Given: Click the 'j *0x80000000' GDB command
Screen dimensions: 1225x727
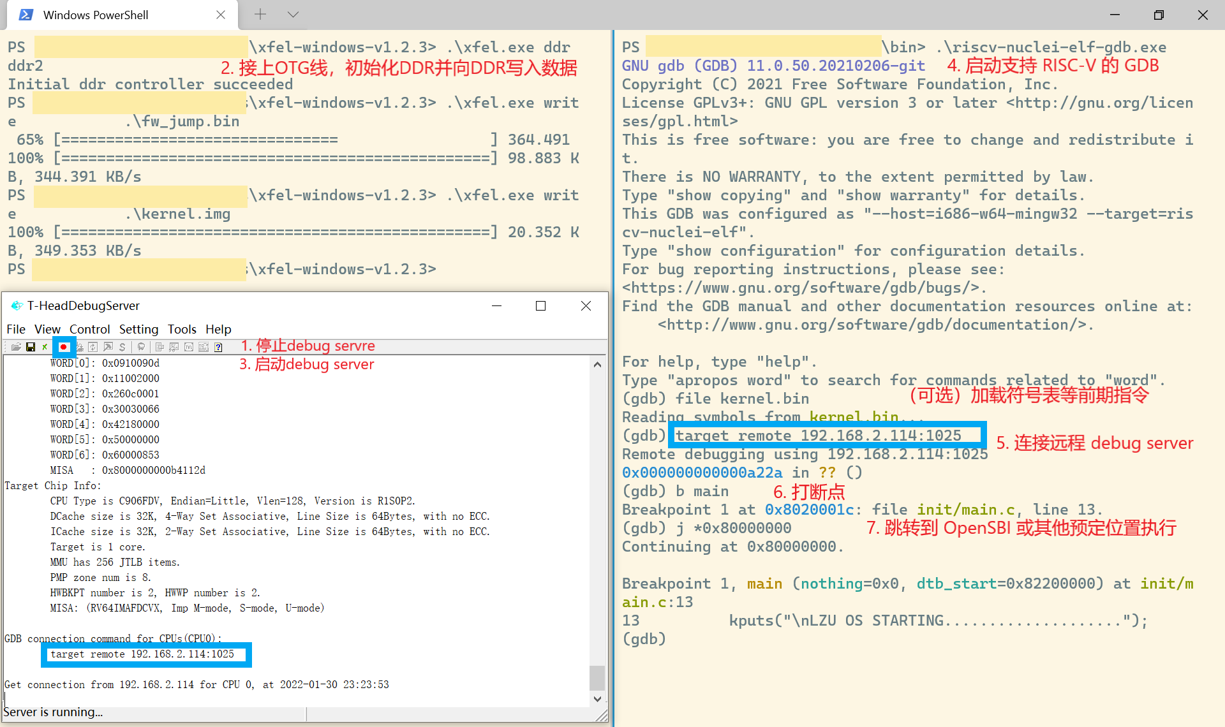Looking at the screenshot, I should pos(734,528).
